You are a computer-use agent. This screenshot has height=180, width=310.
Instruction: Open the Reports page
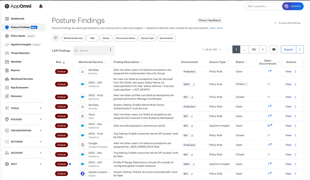(15, 70)
